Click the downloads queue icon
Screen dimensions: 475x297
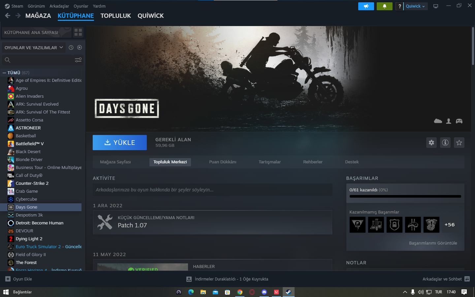pos(189,279)
